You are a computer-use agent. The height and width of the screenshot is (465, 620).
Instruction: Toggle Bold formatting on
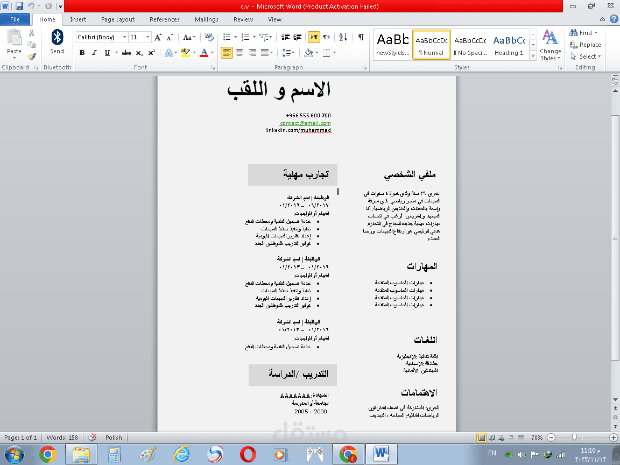(82, 53)
